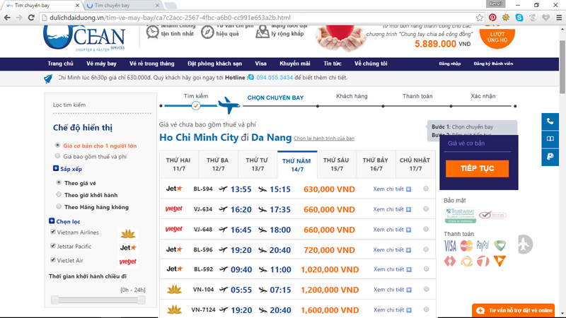
Task: Switch to second Tìm chuyến bay browser tab
Action: click(x=122, y=6)
